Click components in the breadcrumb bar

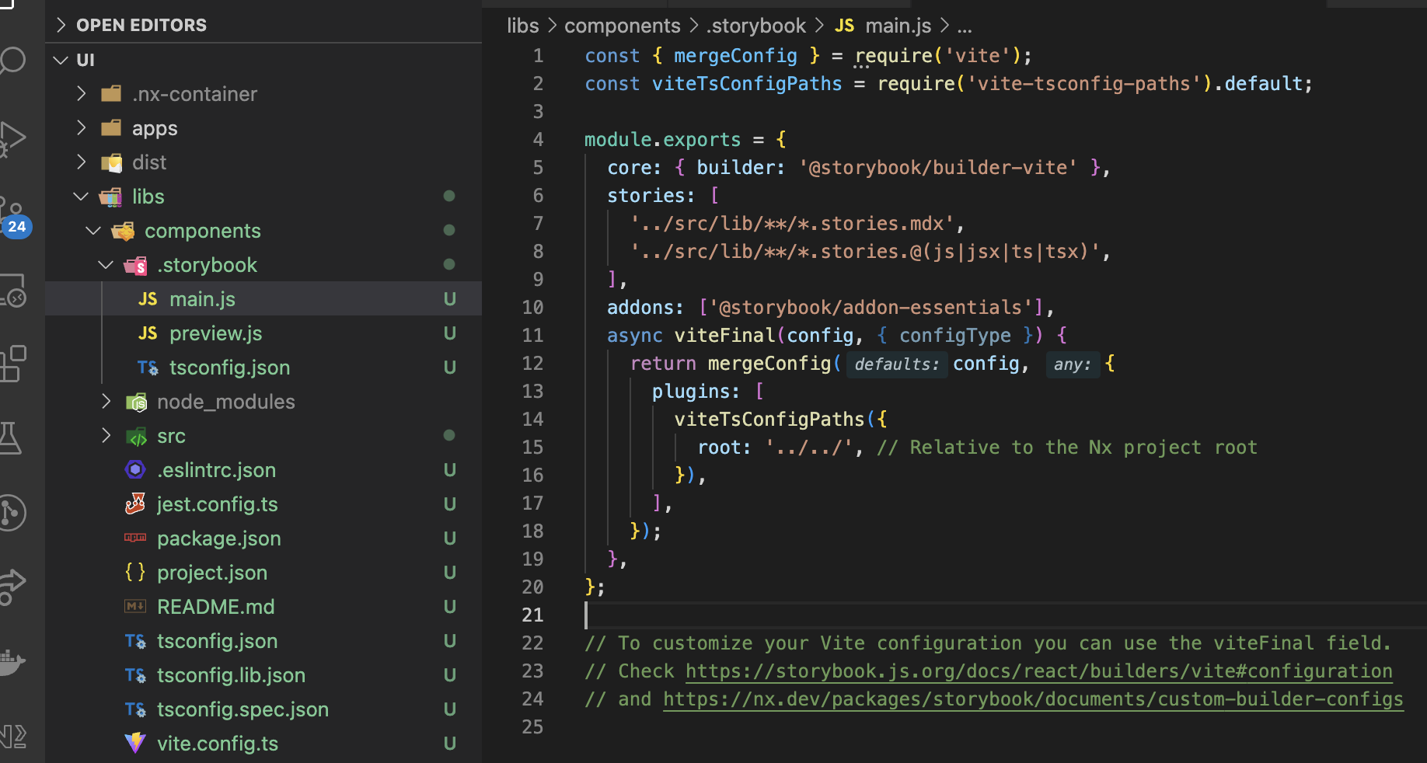pyautogui.click(x=622, y=25)
